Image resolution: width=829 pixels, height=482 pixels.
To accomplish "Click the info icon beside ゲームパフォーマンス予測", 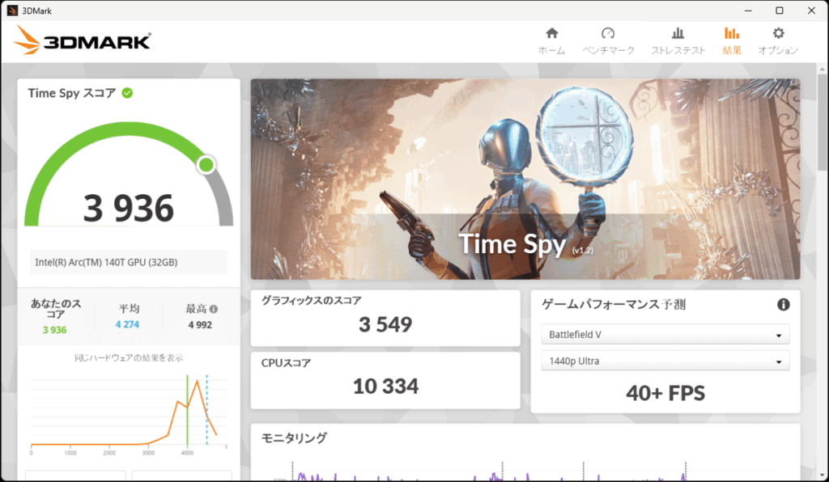I will [783, 305].
